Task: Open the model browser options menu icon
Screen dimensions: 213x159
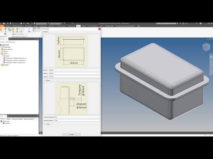Action: click(38, 39)
